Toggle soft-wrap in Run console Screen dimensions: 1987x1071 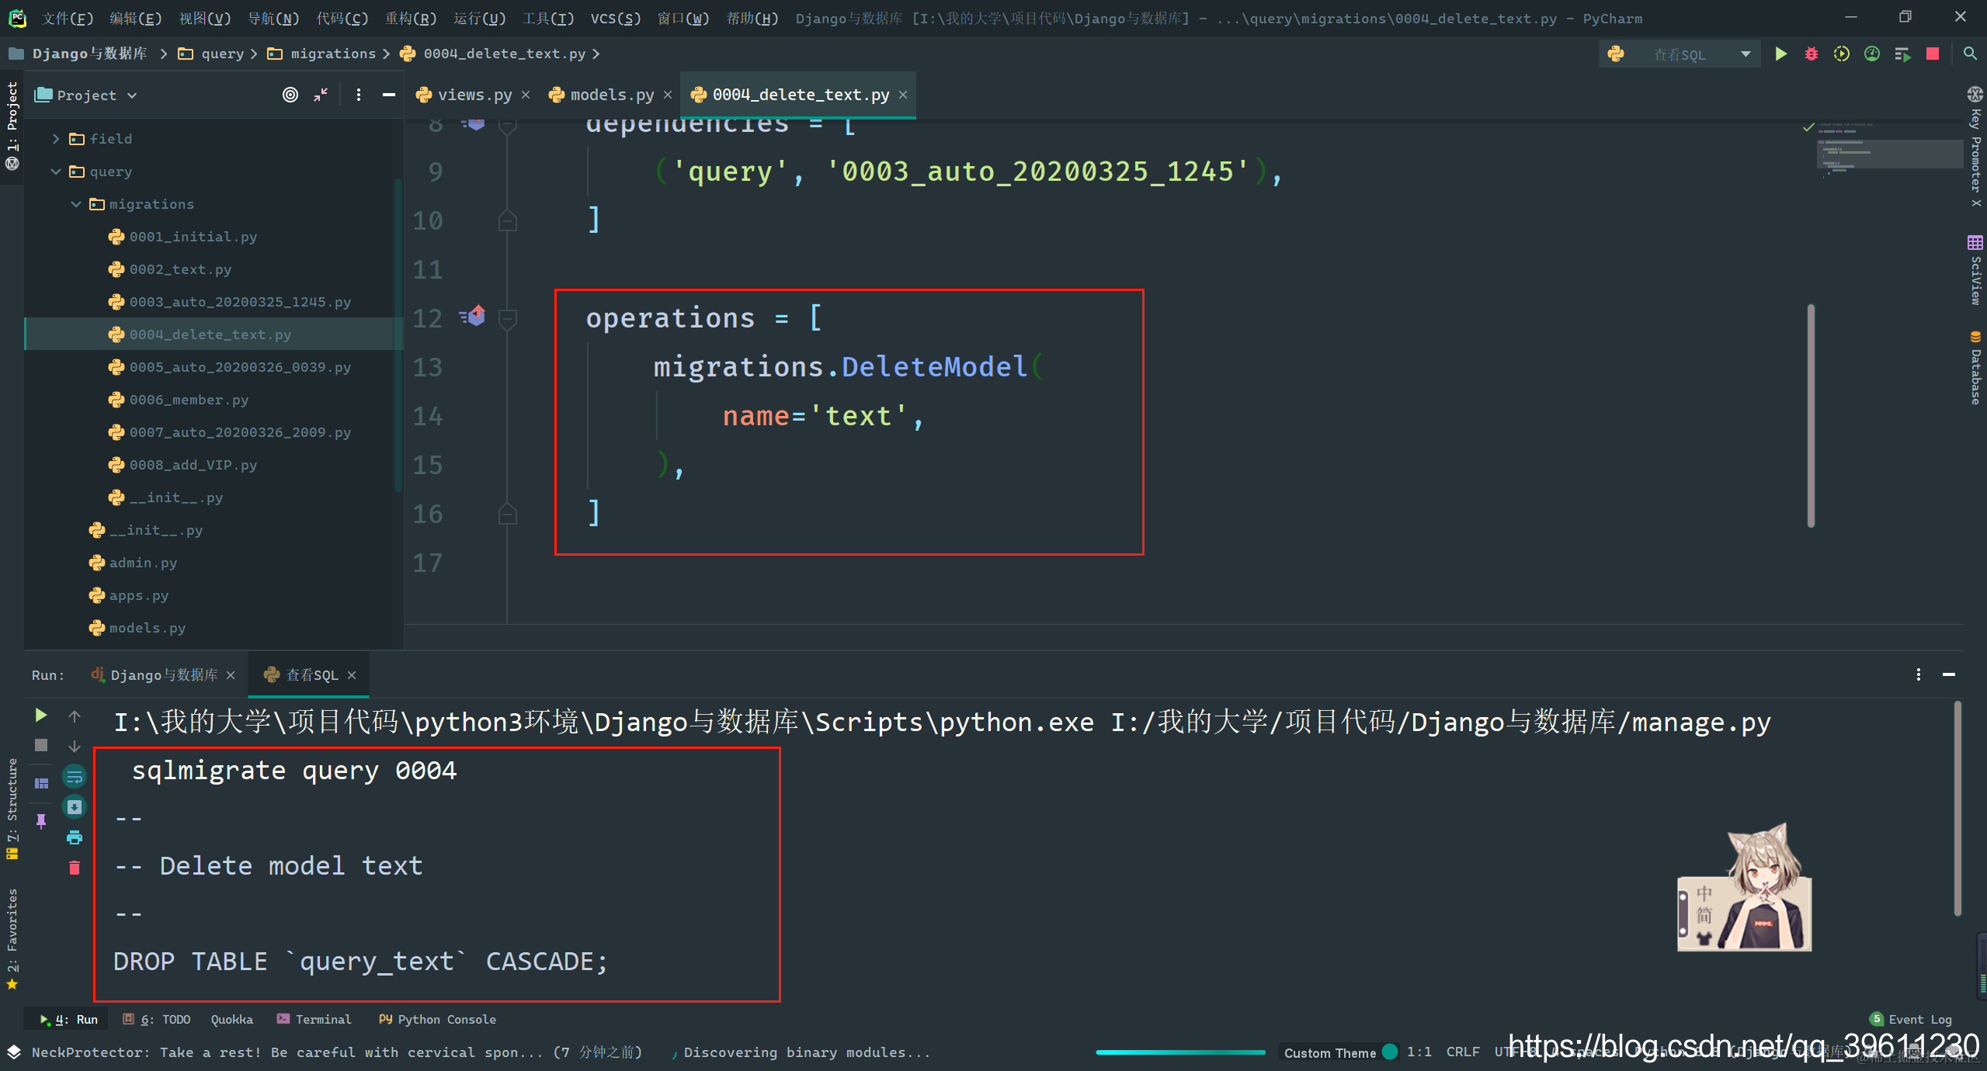[x=75, y=776]
